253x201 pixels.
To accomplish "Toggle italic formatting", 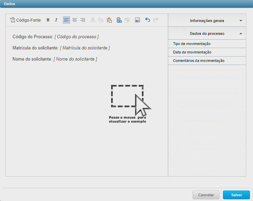I will 56,20.
